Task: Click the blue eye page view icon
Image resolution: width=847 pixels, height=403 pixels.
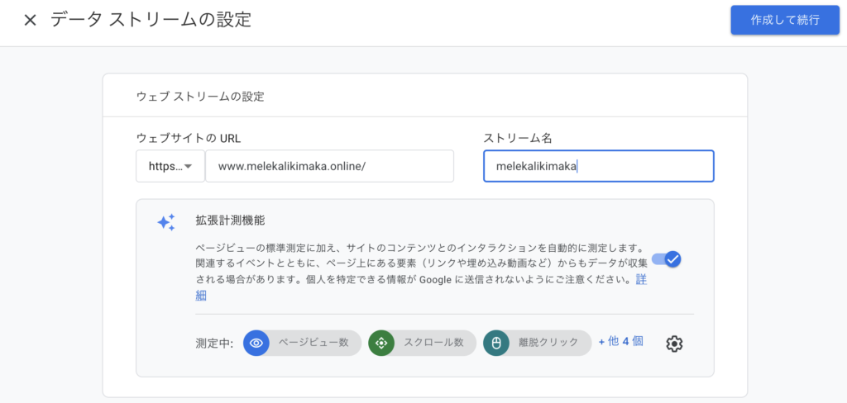Action: (x=256, y=343)
